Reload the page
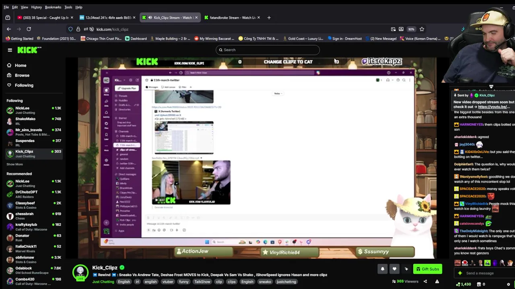Image resolution: width=515 pixels, height=289 pixels. (29, 29)
